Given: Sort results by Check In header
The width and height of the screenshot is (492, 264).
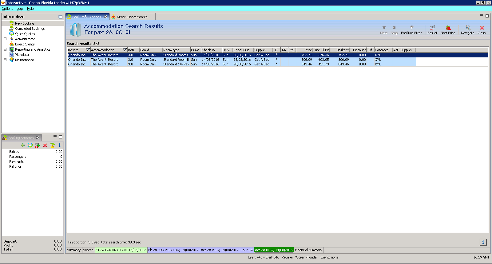Looking at the screenshot, I should coord(212,50).
